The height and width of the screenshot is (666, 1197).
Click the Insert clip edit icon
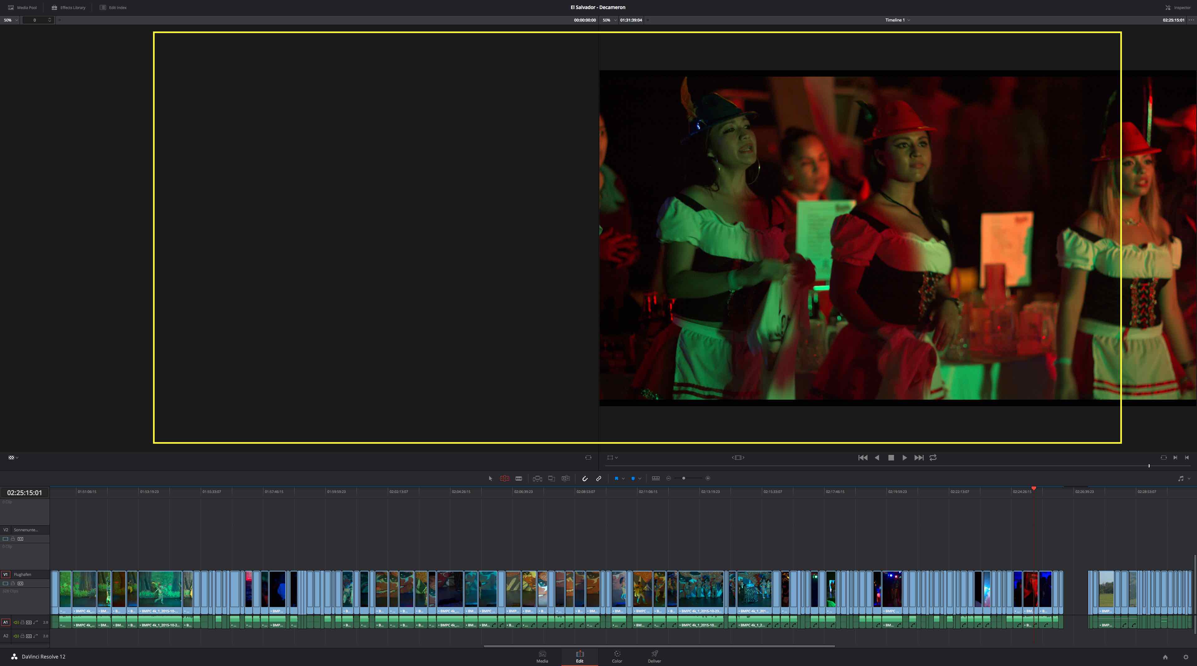click(537, 478)
